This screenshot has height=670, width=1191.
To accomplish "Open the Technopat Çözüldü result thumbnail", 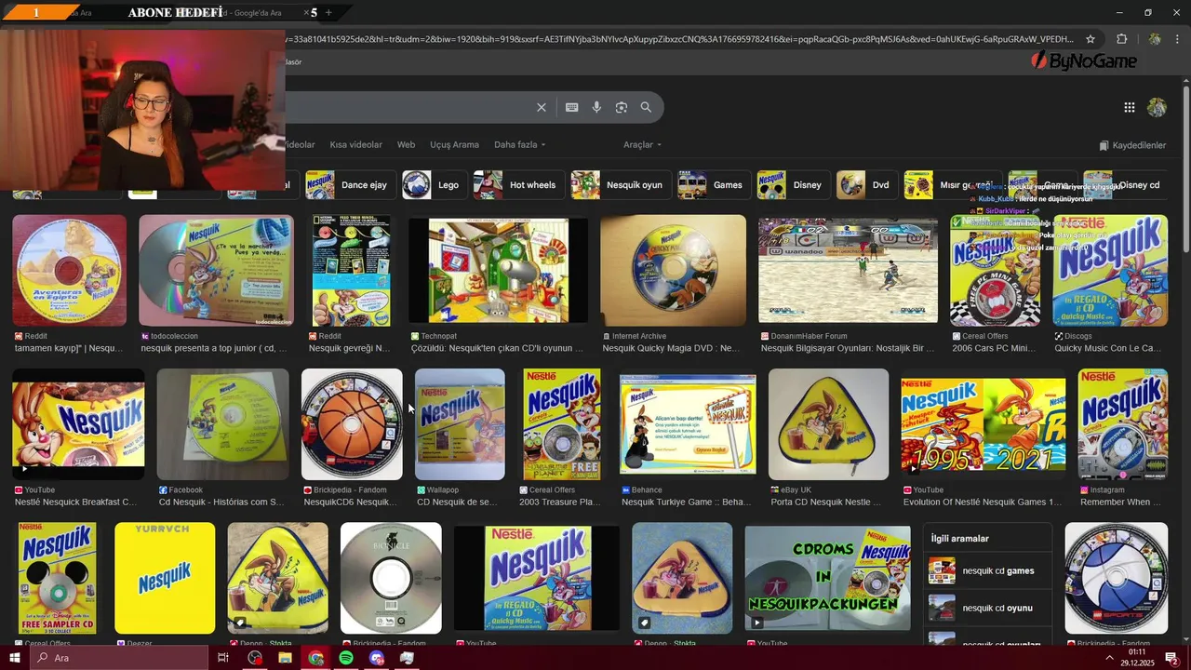I will tap(498, 271).
